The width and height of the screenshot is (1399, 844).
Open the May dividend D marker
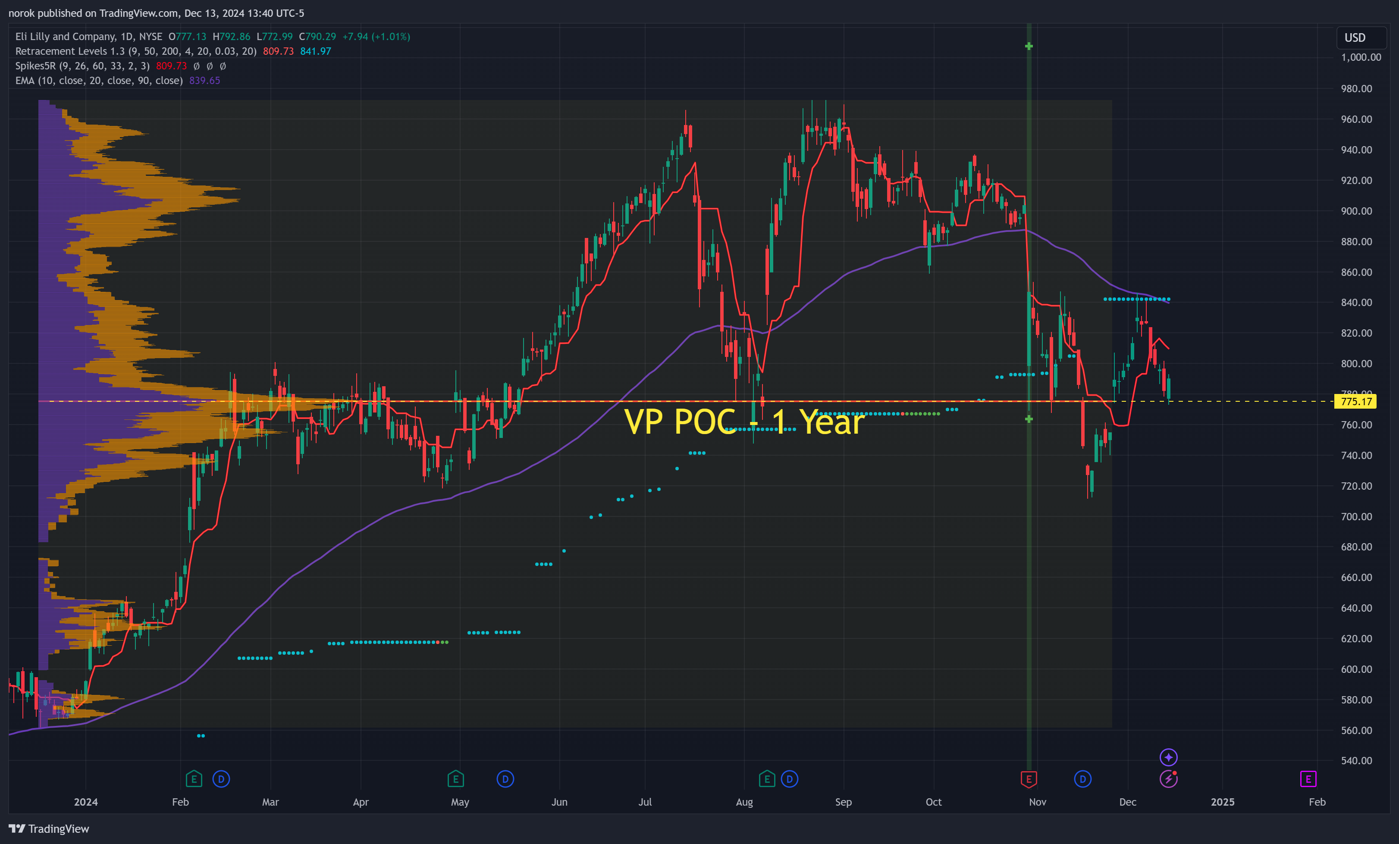[505, 779]
